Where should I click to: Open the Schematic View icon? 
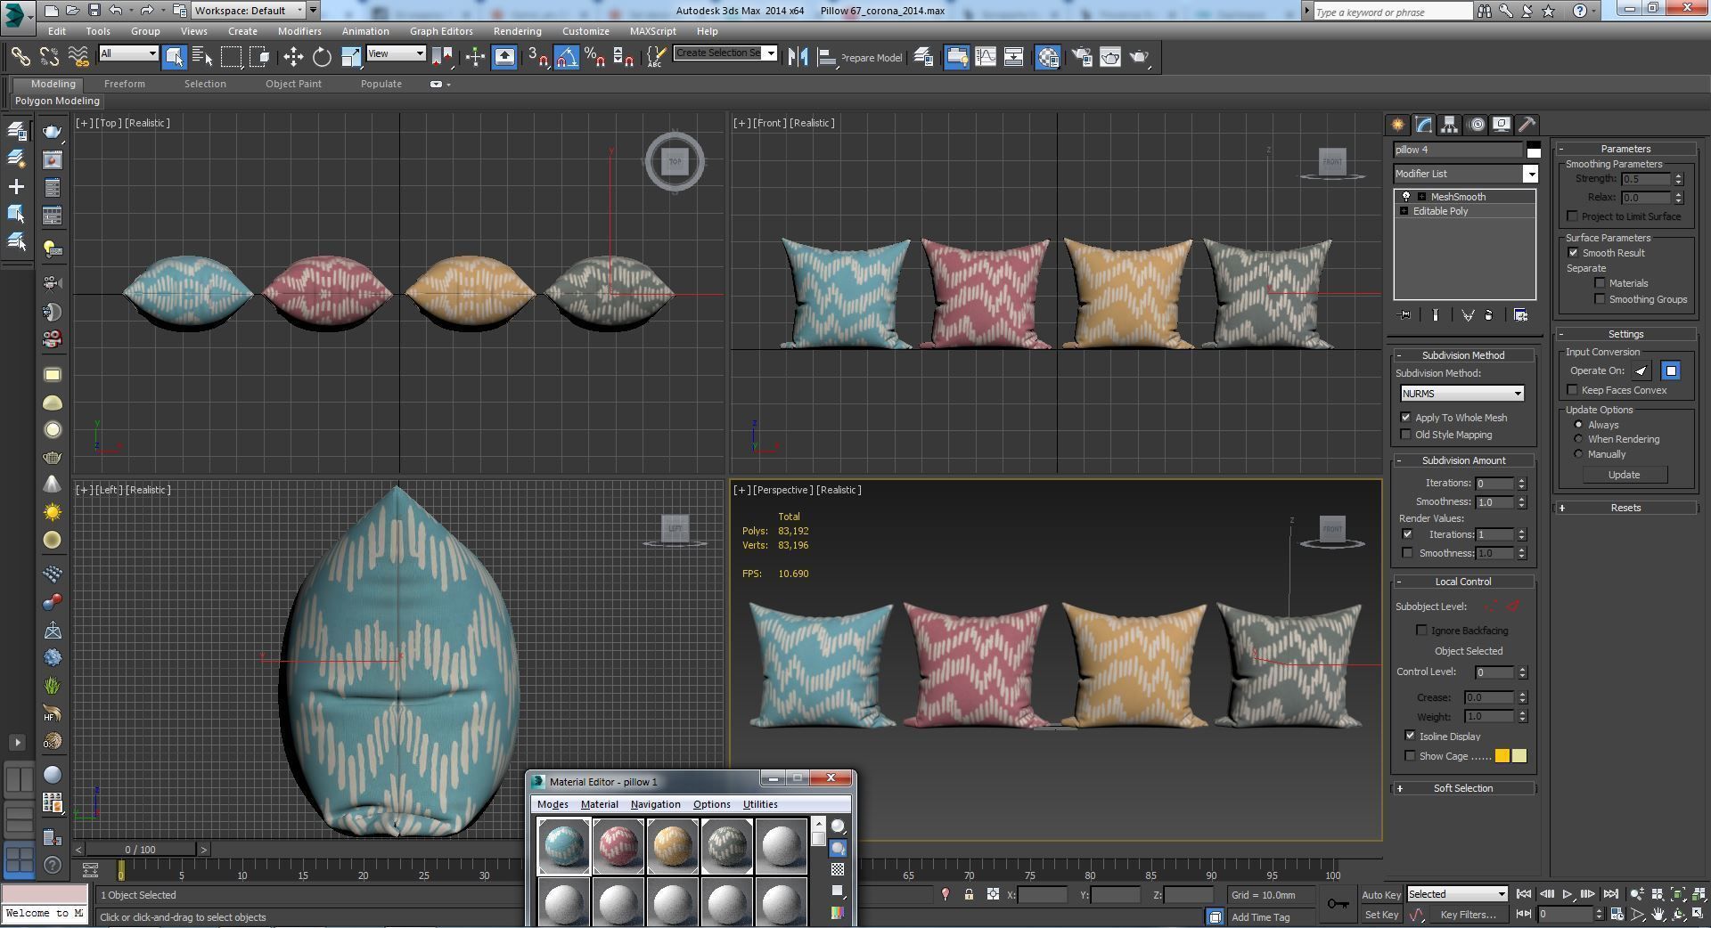point(1014,57)
